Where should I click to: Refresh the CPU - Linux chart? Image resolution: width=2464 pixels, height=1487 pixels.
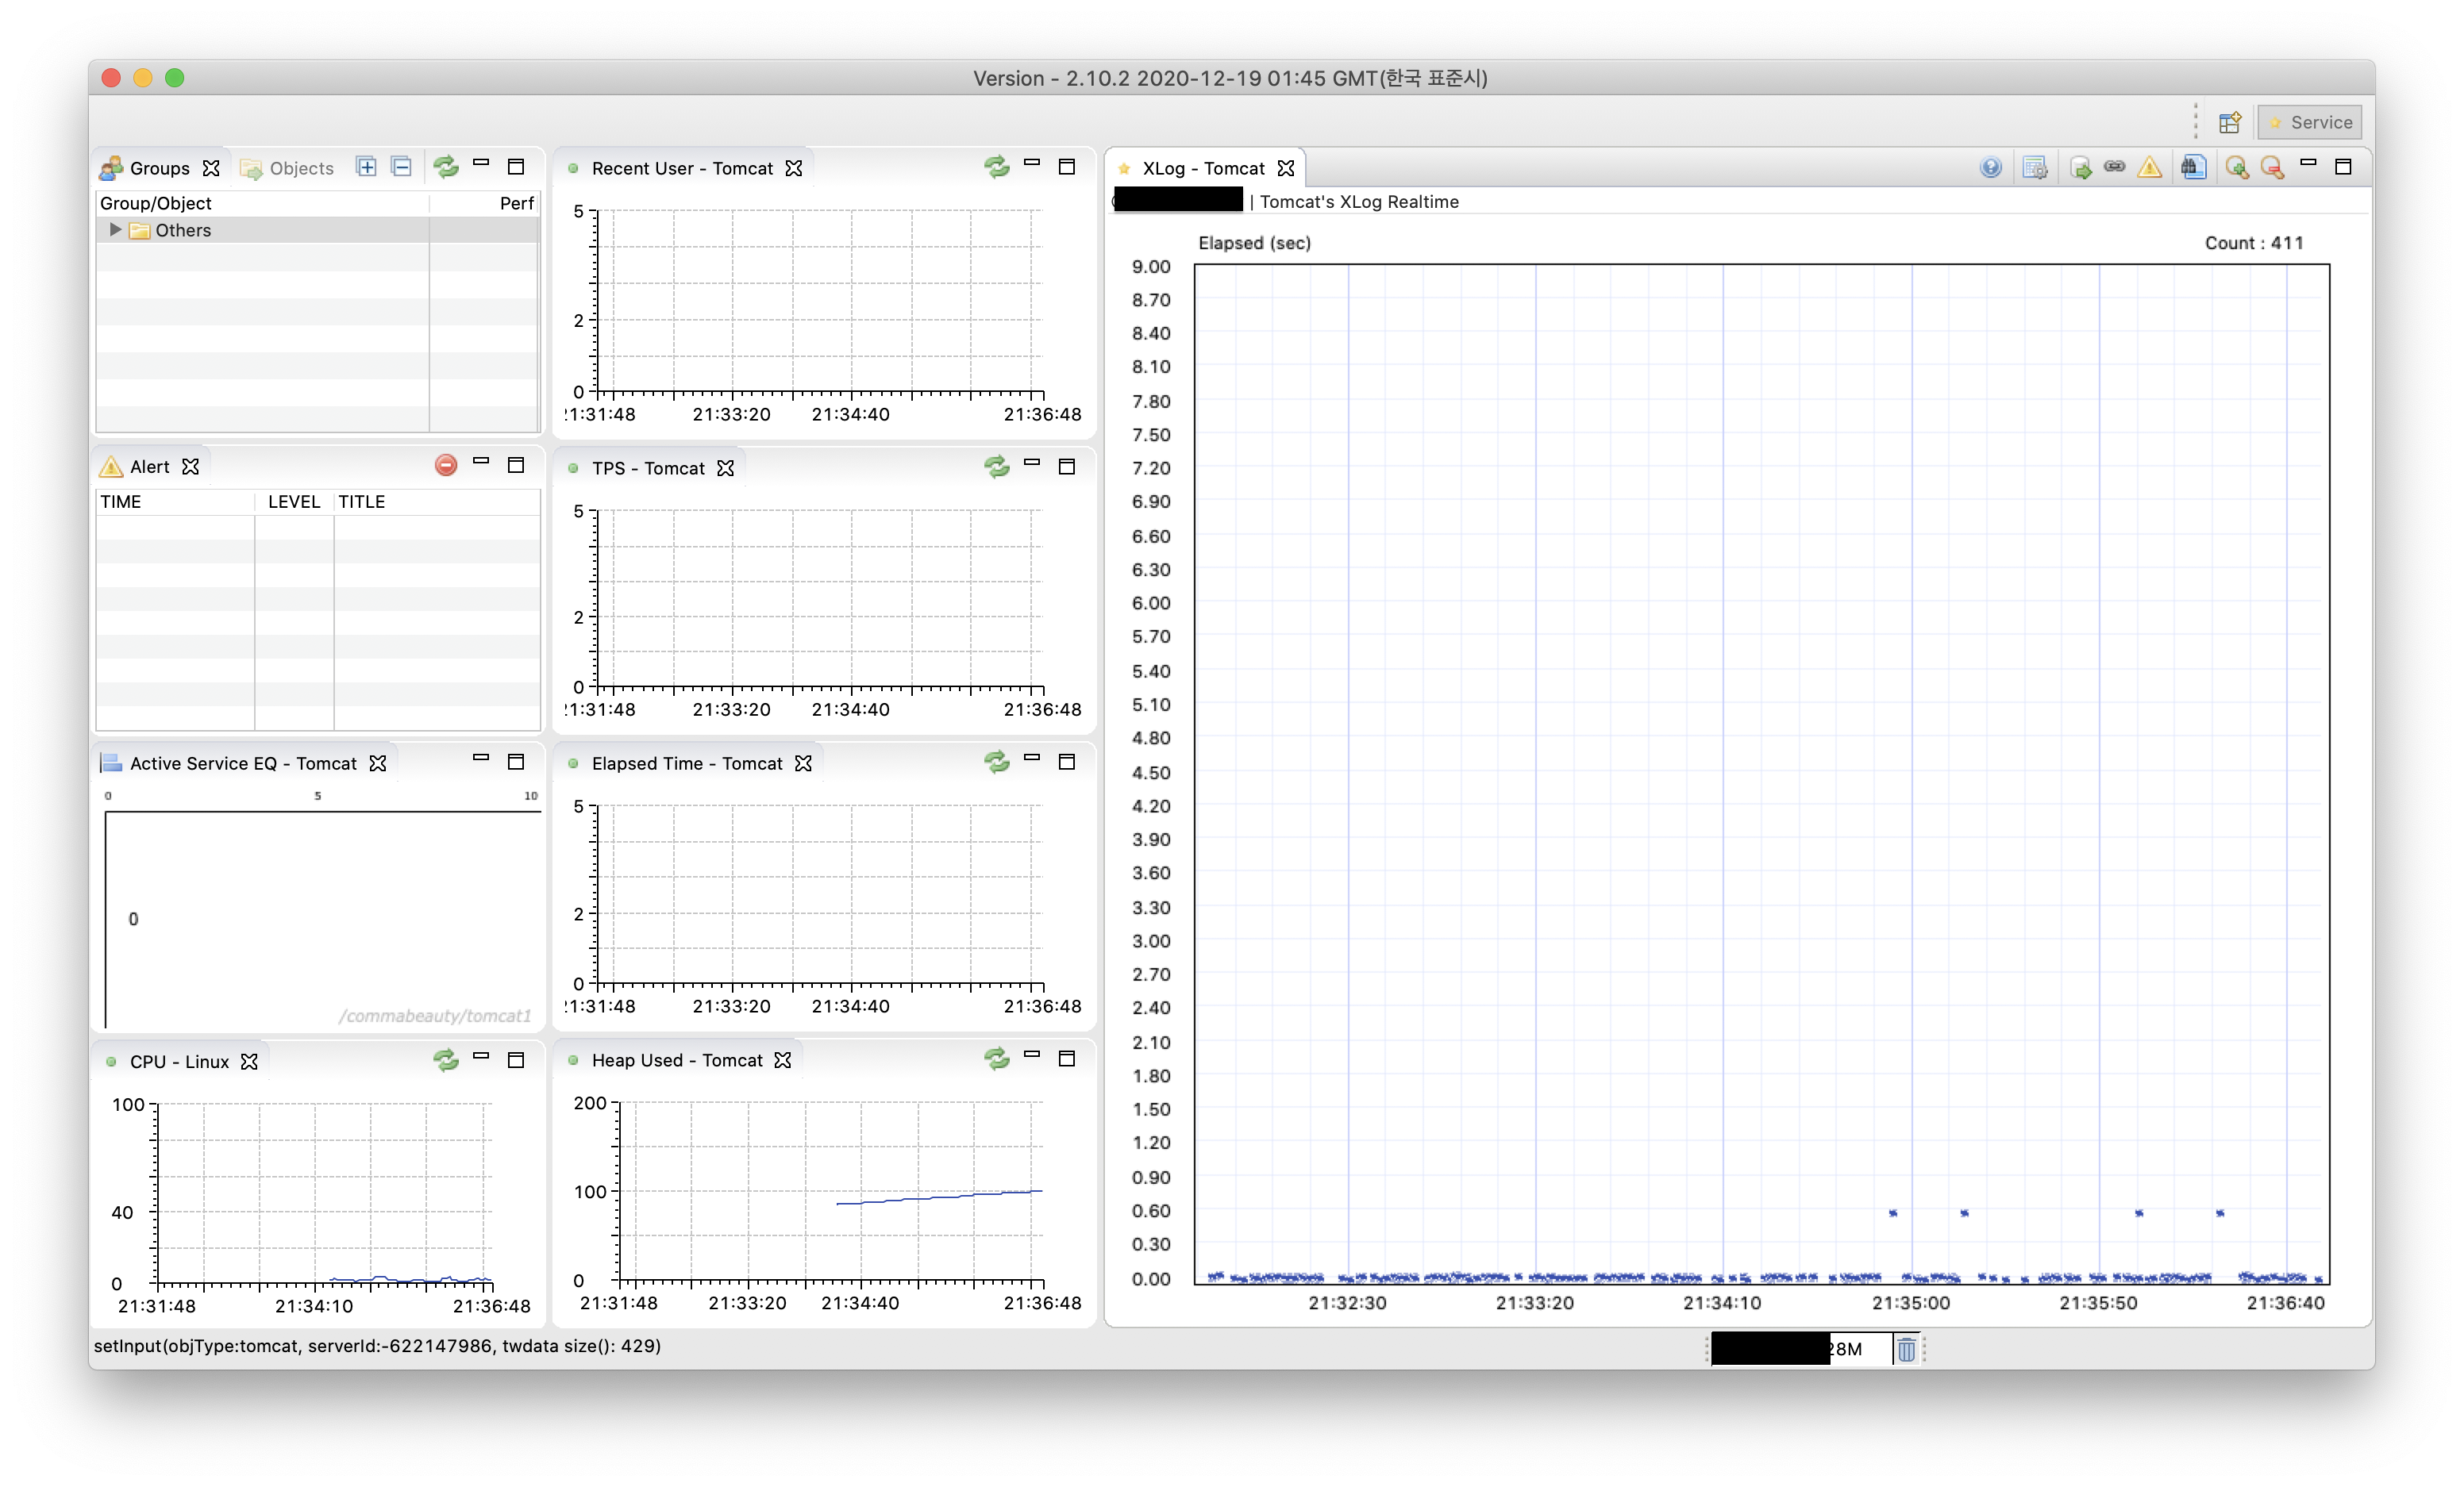[445, 1059]
